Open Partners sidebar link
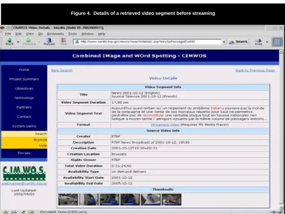285x214 pixels. [x=24, y=107]
